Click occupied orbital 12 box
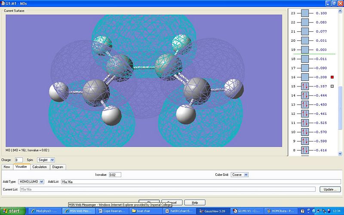This screenshot has height=215, width=344. [x=305, y=114]
